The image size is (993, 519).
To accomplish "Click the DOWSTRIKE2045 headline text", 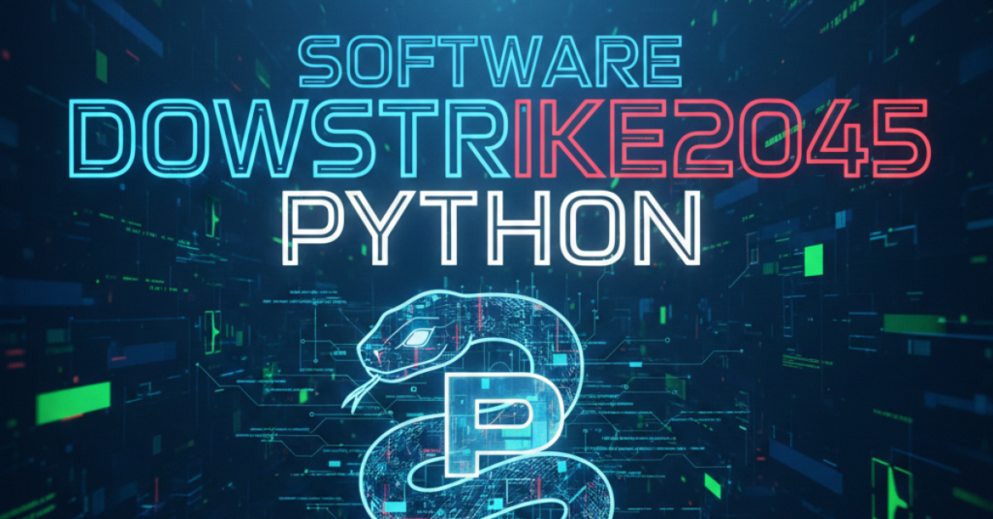I will (500, 138).
